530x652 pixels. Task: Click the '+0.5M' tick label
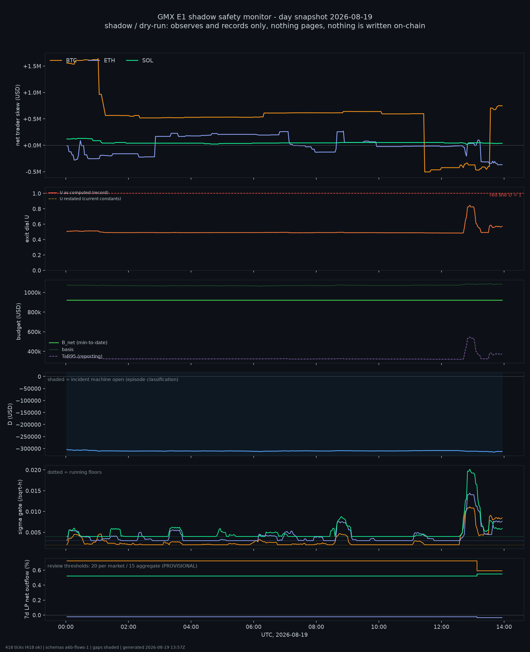tap(32, 119)
